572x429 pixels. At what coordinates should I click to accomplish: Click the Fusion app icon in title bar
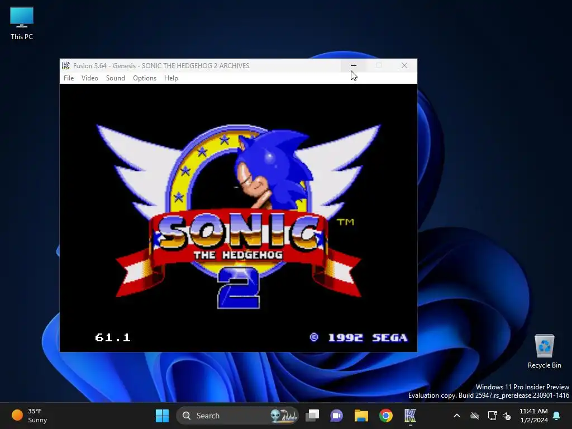point(66,66)
